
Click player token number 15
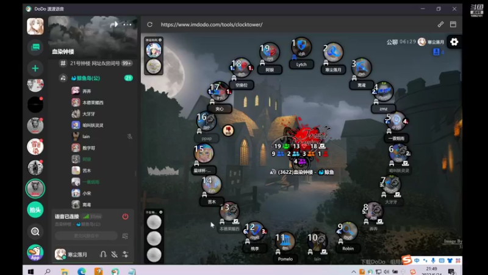[x=204, y=153]
